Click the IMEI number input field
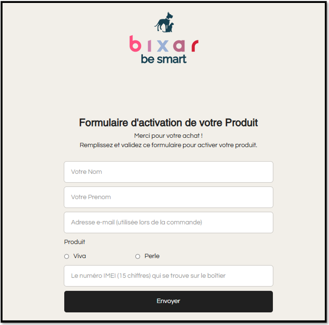The width and height of the screenshot is (329, 325). [168, 276]
